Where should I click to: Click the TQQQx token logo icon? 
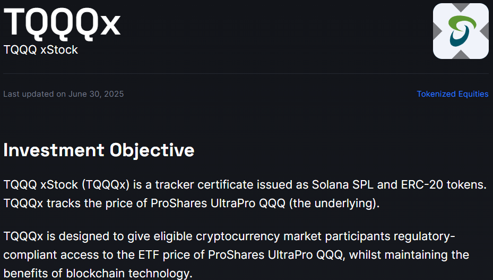click(461, 31)
